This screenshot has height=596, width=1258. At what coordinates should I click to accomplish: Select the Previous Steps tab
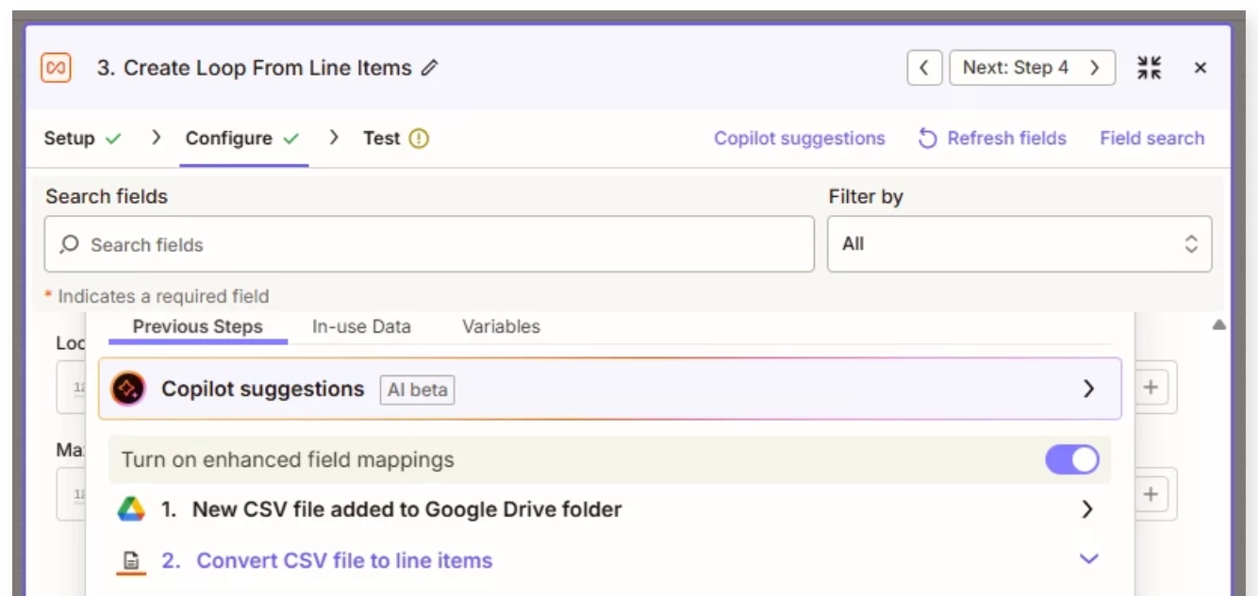[198, 327]
